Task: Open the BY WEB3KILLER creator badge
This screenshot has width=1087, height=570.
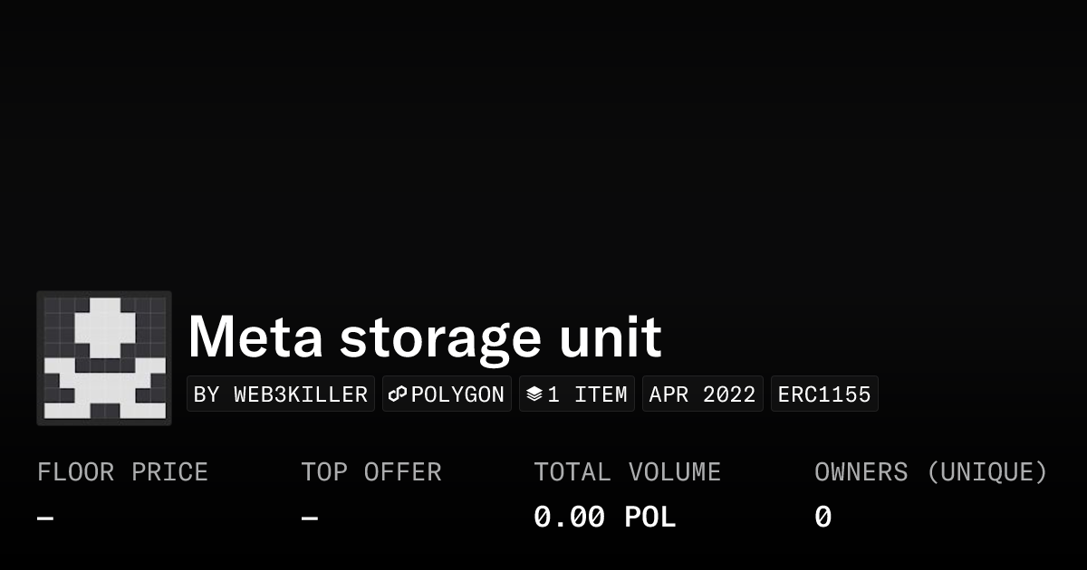Action: point(281,394)
